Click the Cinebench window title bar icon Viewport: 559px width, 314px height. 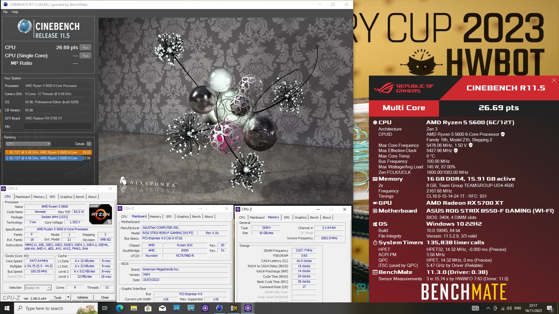coord(5,4)
